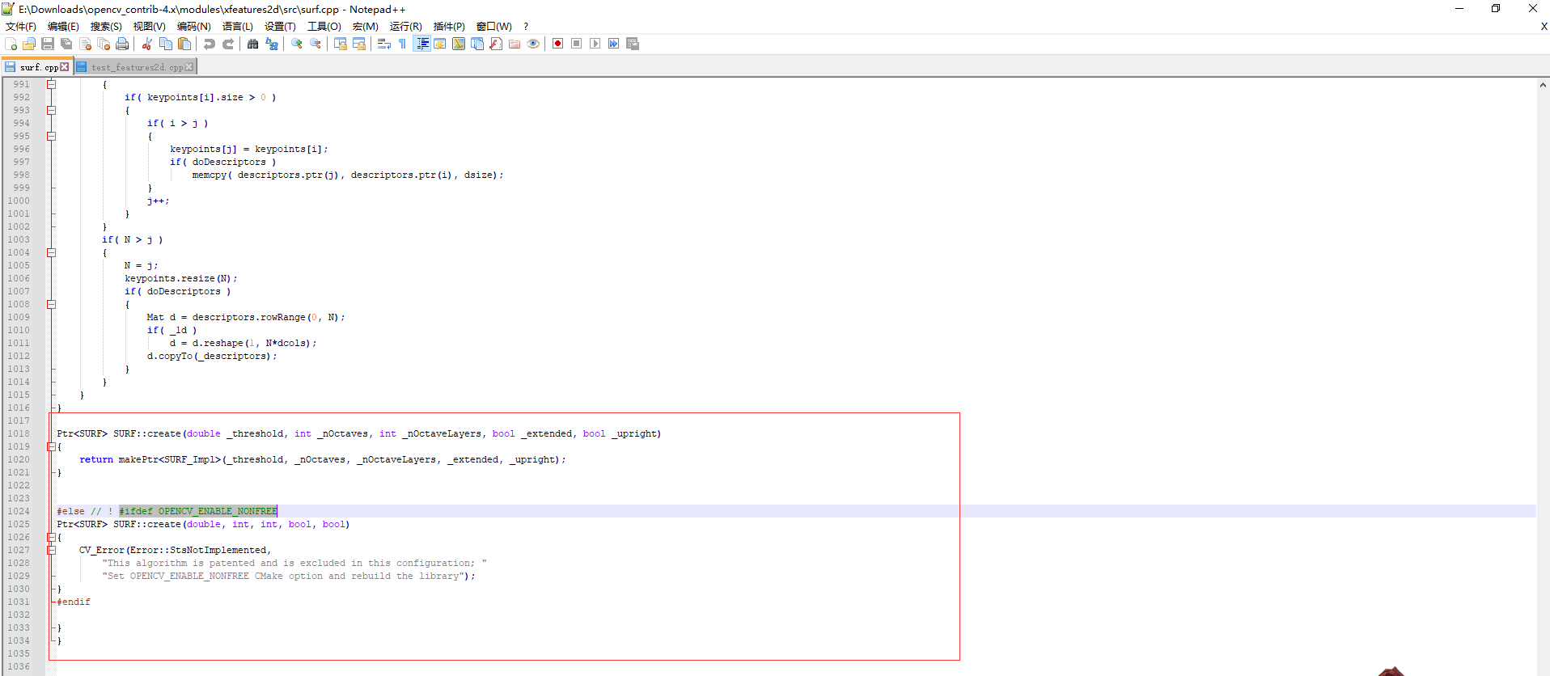This screenshot has width=1550, height=676.
Task: Open the 插件(P) menu
Action: pos(449,27)
